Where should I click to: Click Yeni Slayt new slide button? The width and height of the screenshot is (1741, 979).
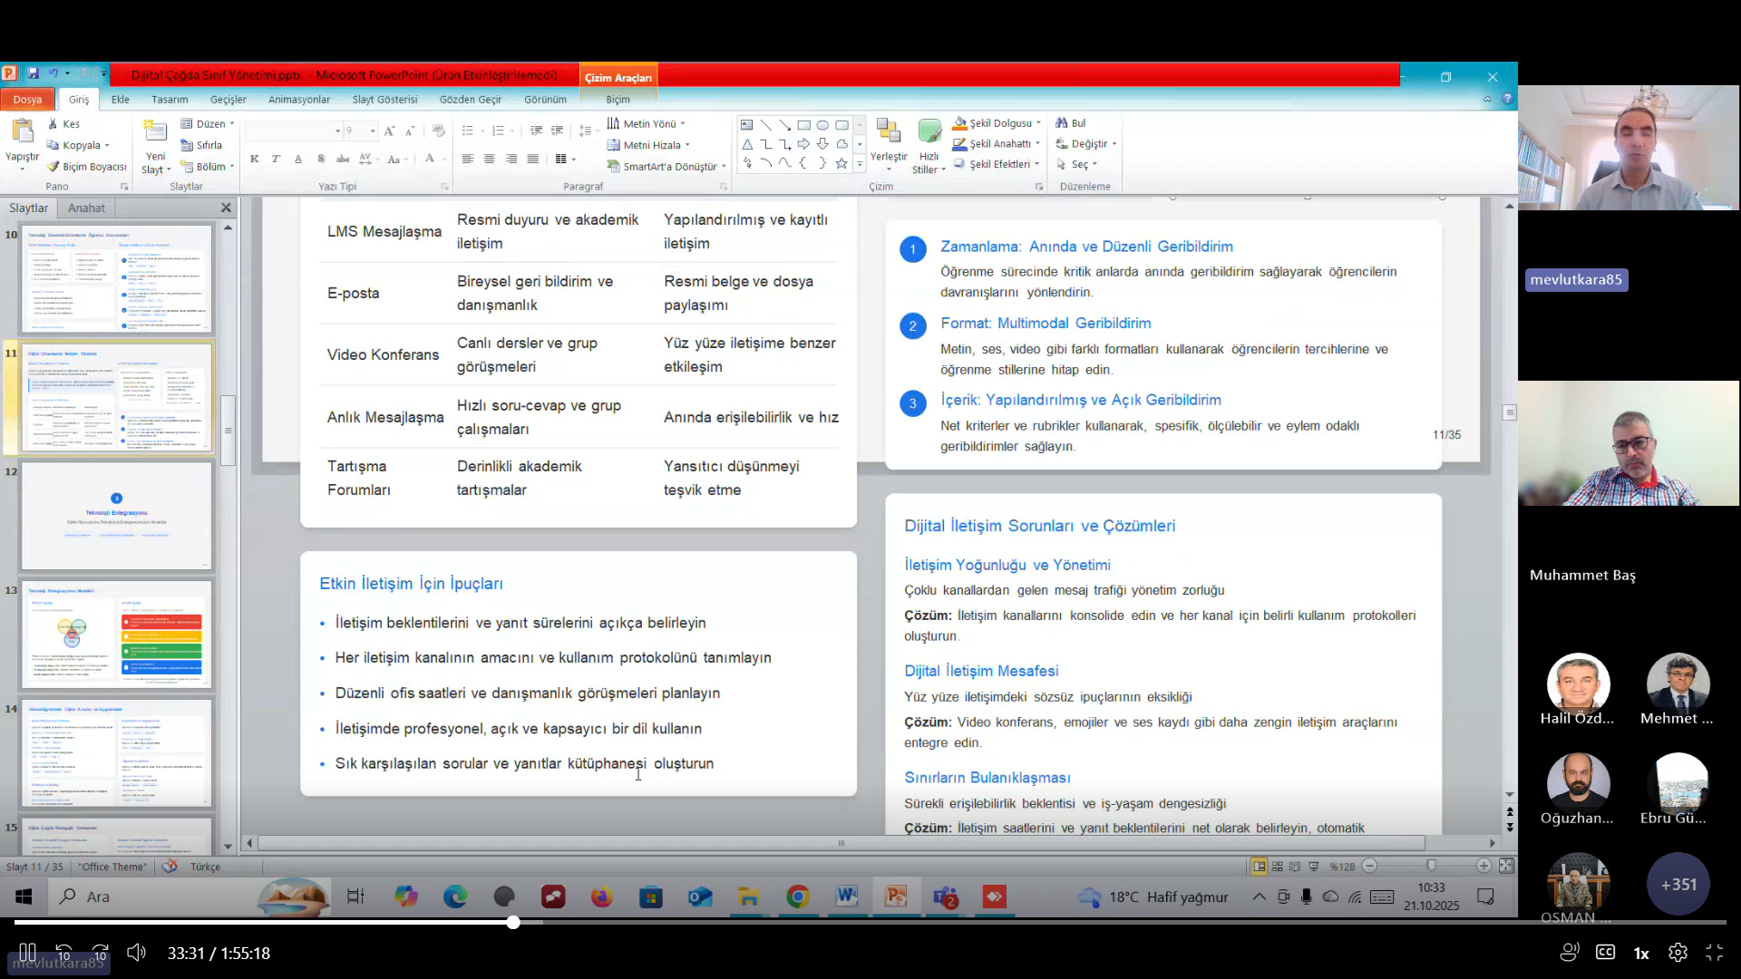coord(155,132)
